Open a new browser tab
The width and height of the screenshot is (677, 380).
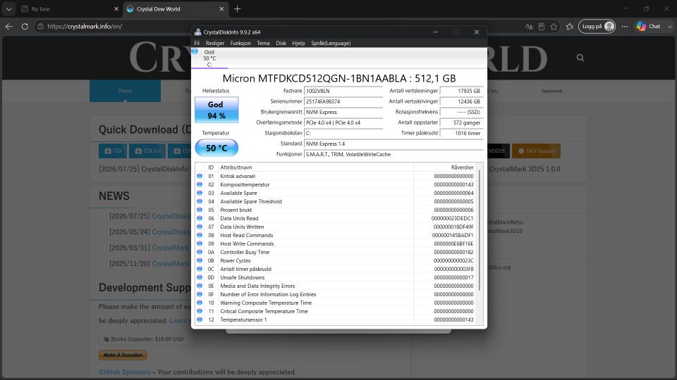tap(237, 8)
